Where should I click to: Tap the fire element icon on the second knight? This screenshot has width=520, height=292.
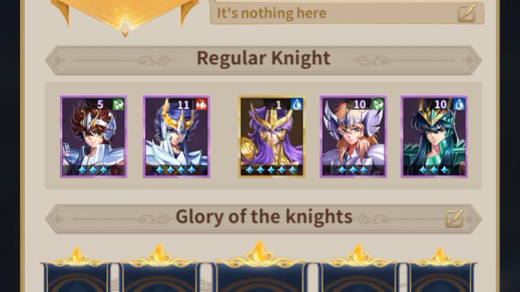pos(201,105)
